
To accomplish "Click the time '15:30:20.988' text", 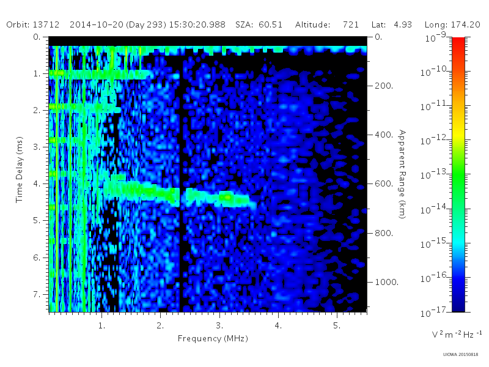I will pyautogui.click(x=197, y=24).
